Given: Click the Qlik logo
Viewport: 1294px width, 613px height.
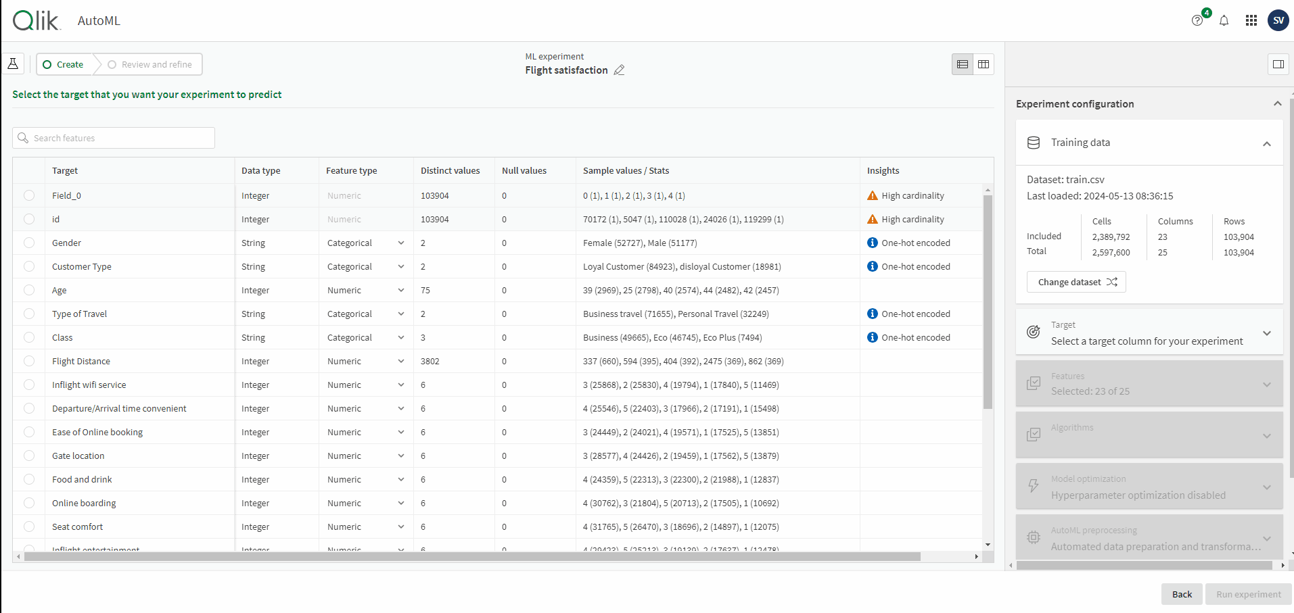Looking at the screenshot, I should (x=35, y=20).
